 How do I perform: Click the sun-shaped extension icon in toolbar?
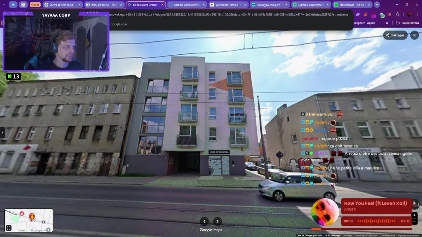click(x=390, y=15)
